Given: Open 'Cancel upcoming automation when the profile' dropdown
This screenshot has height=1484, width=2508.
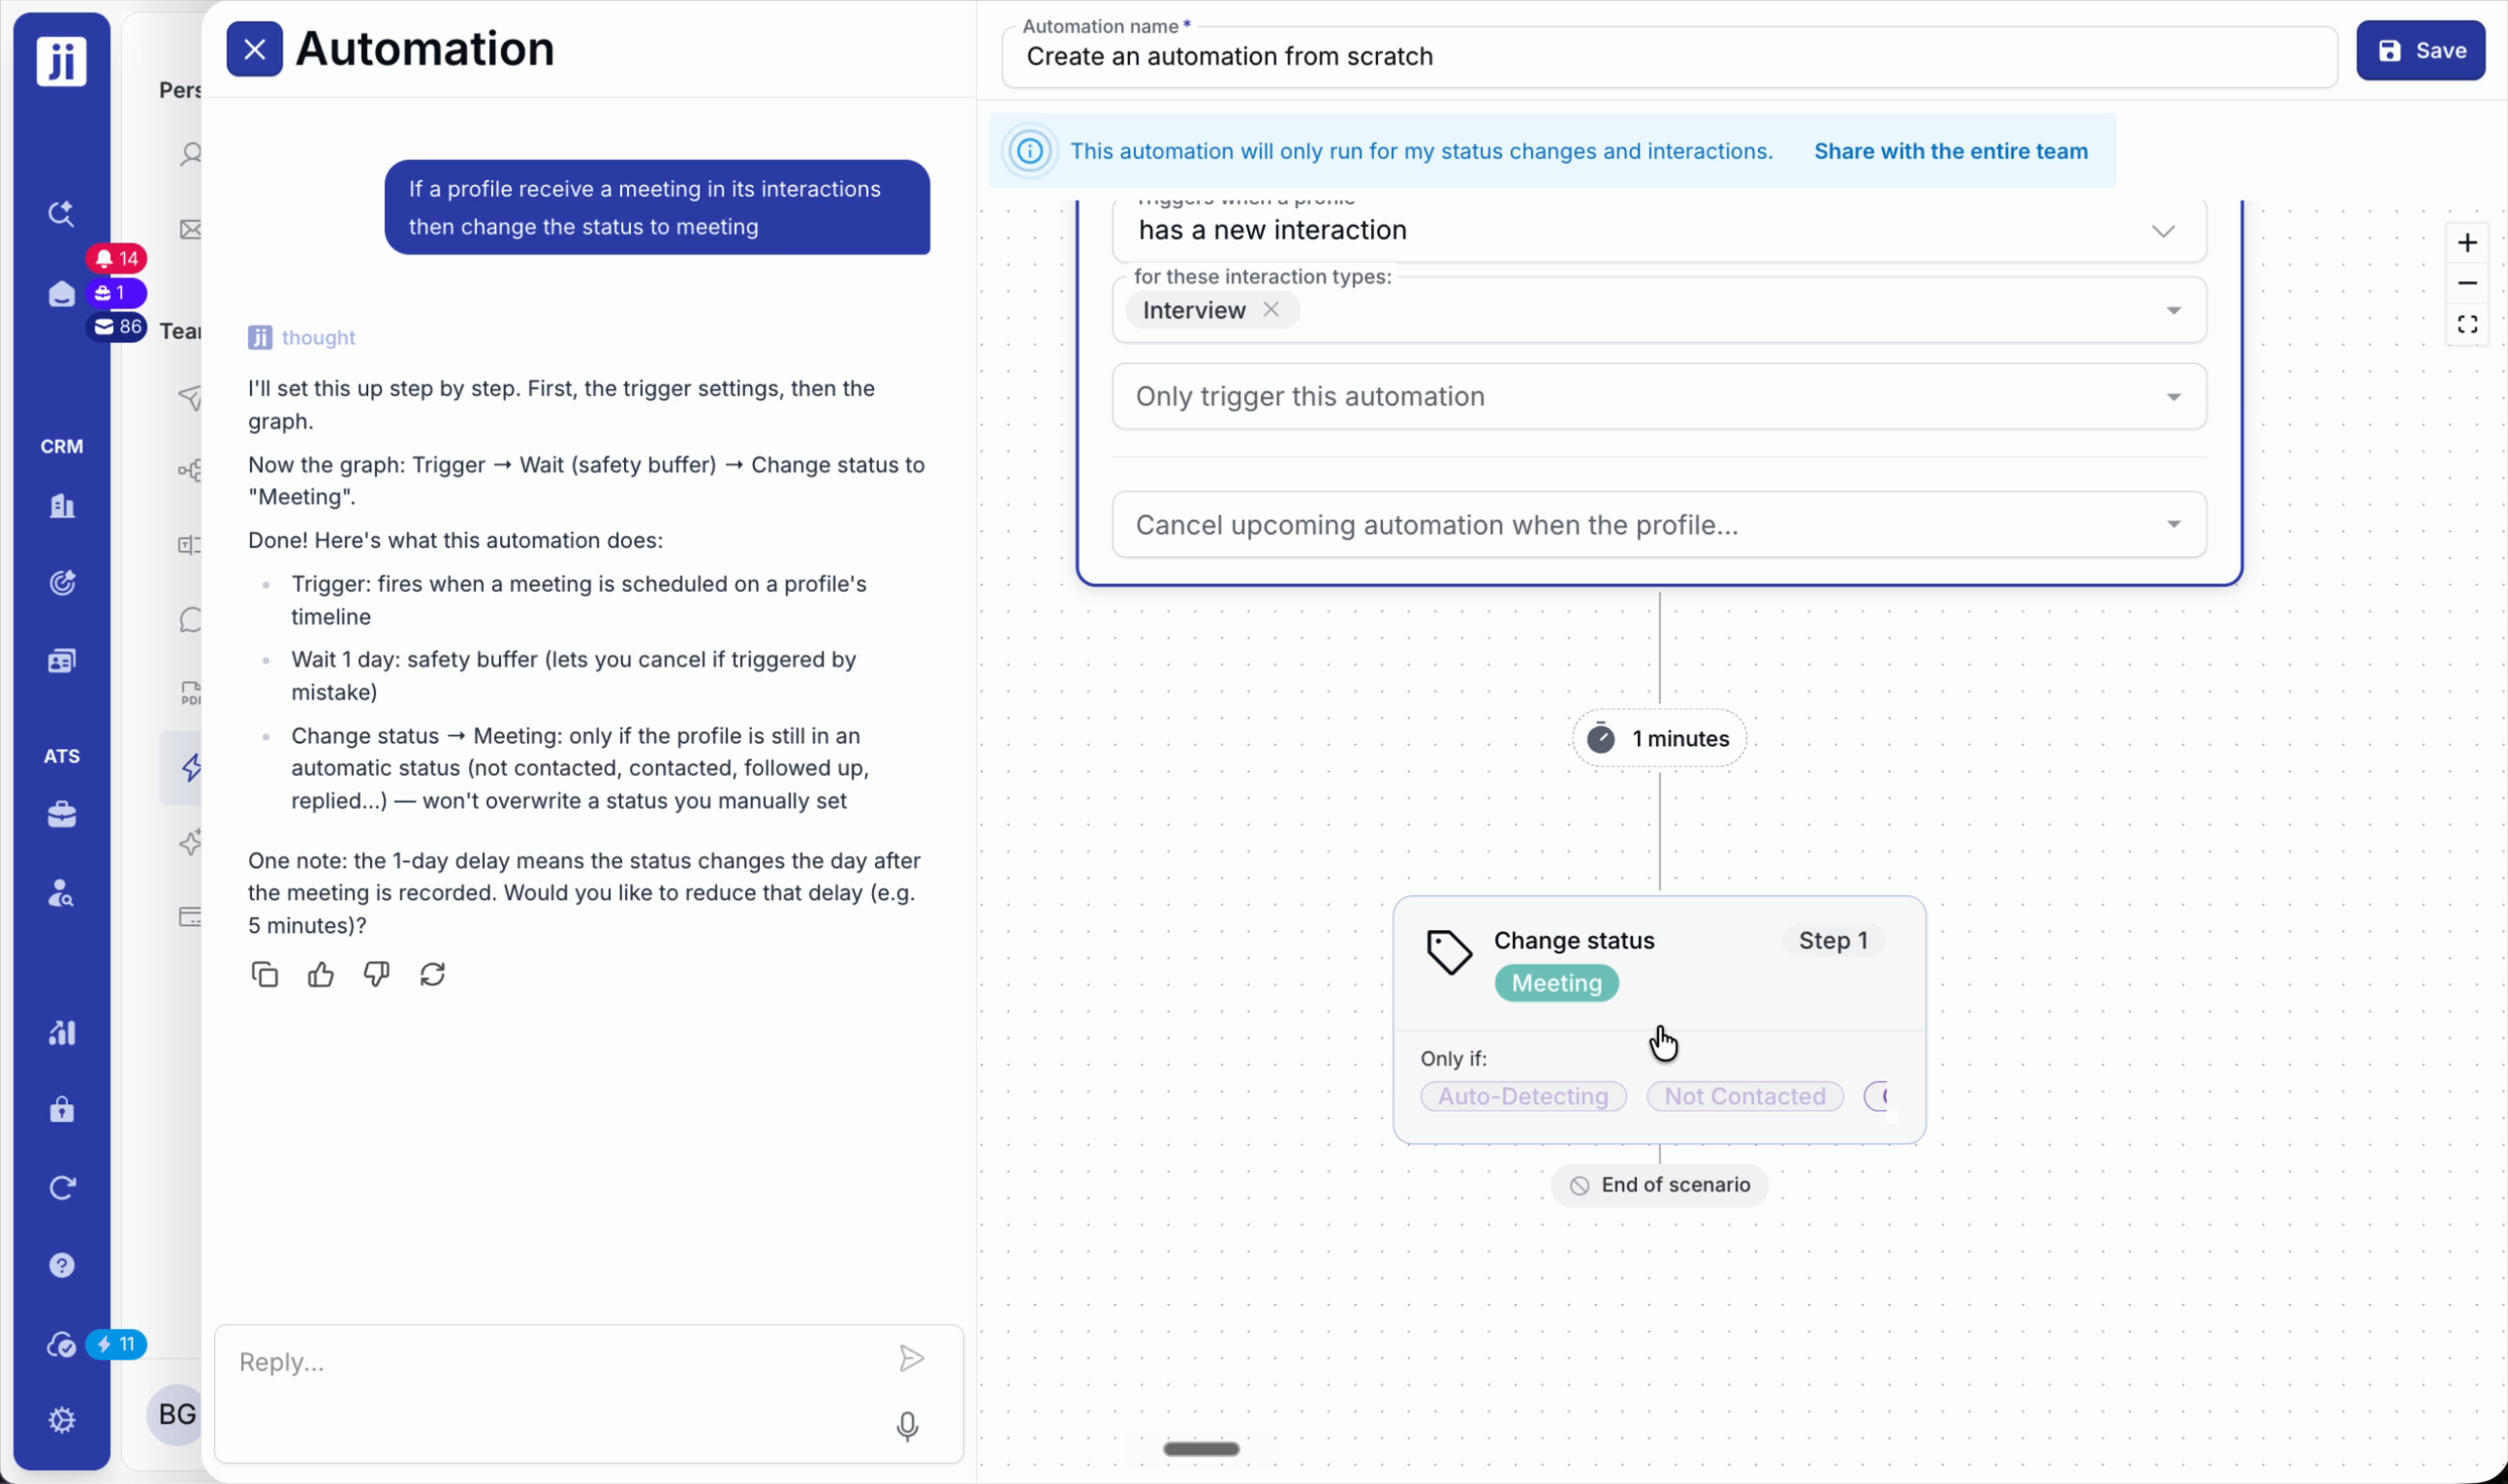Looking at the screenshot, I should pyautogui.click(x=1659, y=525).
